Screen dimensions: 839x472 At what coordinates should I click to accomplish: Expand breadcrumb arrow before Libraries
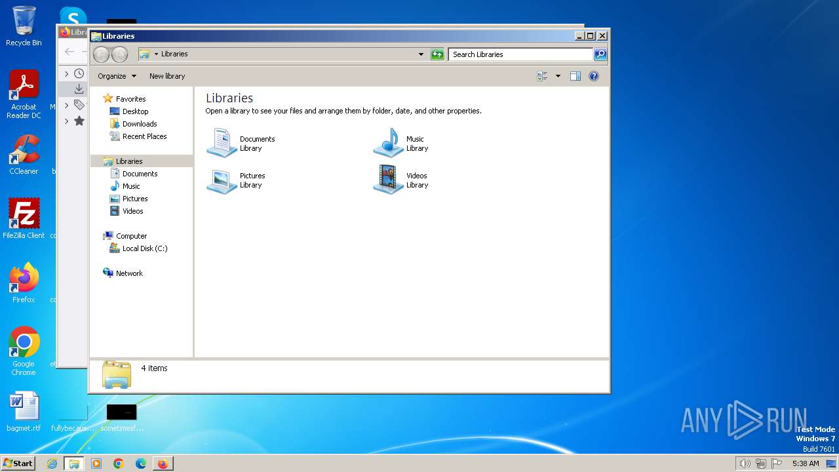coord(156,54)
